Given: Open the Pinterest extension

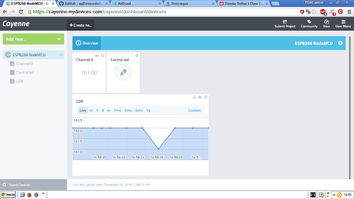Looking at the screenshot, I should pos(340,12).
